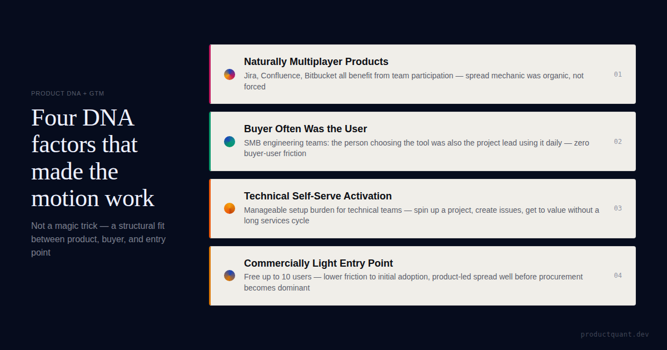
Task: Click the blue-green icon for Buyer Often Was the User
Action: point(230,142)
